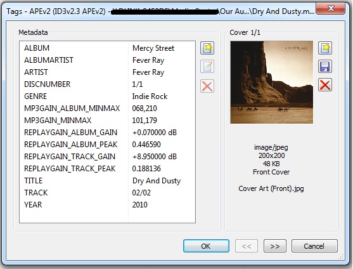Click the Indie Rock genre value
The image size is (353, 269).
tap(150, 96)
